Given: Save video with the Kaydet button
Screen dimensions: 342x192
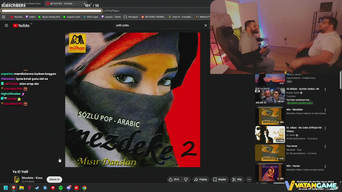Looking at the screenshot, I should [220, 179].
